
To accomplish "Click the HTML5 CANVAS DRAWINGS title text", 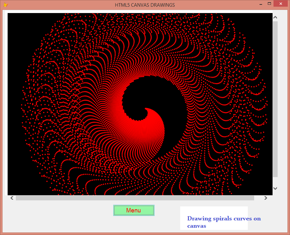I will click(x=145, y=5).
